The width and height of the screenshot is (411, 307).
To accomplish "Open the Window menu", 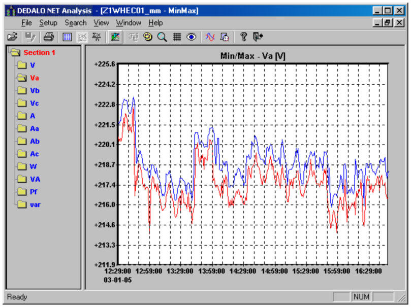I will click(x=128, y=23).
